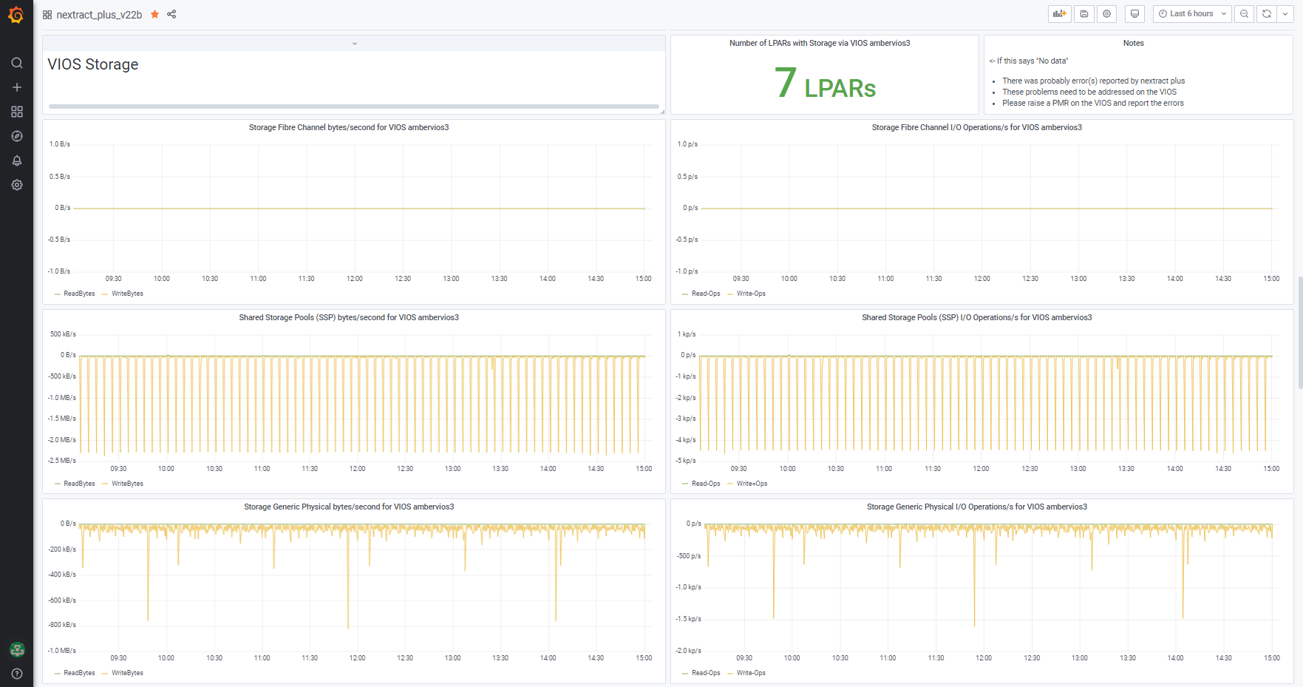Viewport: 1303px width, 687px height.
Task: Zoom out the time range
Action: 1244,14
